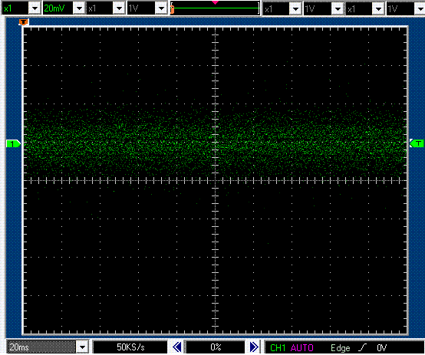This screenshot has height=355, width=425.
Task: Click the orange memory bar handle
Action: pos(172,9)
